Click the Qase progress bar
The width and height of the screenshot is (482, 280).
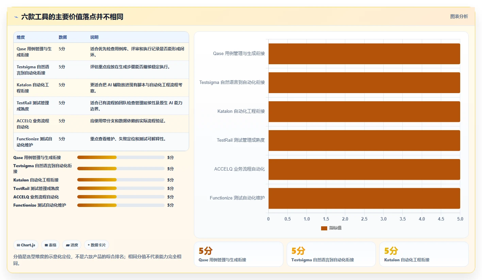121,157
